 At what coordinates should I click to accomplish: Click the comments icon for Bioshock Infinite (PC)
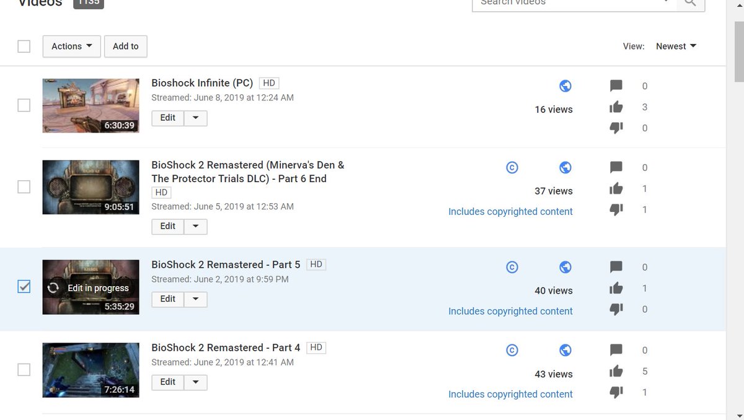(x=616, y=85)
